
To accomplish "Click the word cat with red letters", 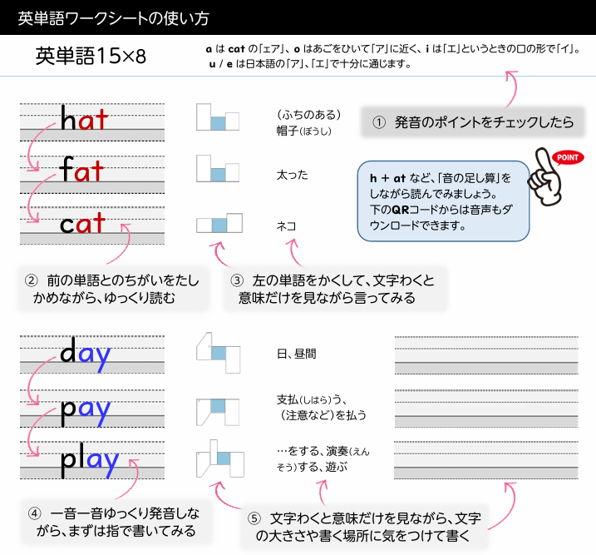I will (x=82, y=223).
